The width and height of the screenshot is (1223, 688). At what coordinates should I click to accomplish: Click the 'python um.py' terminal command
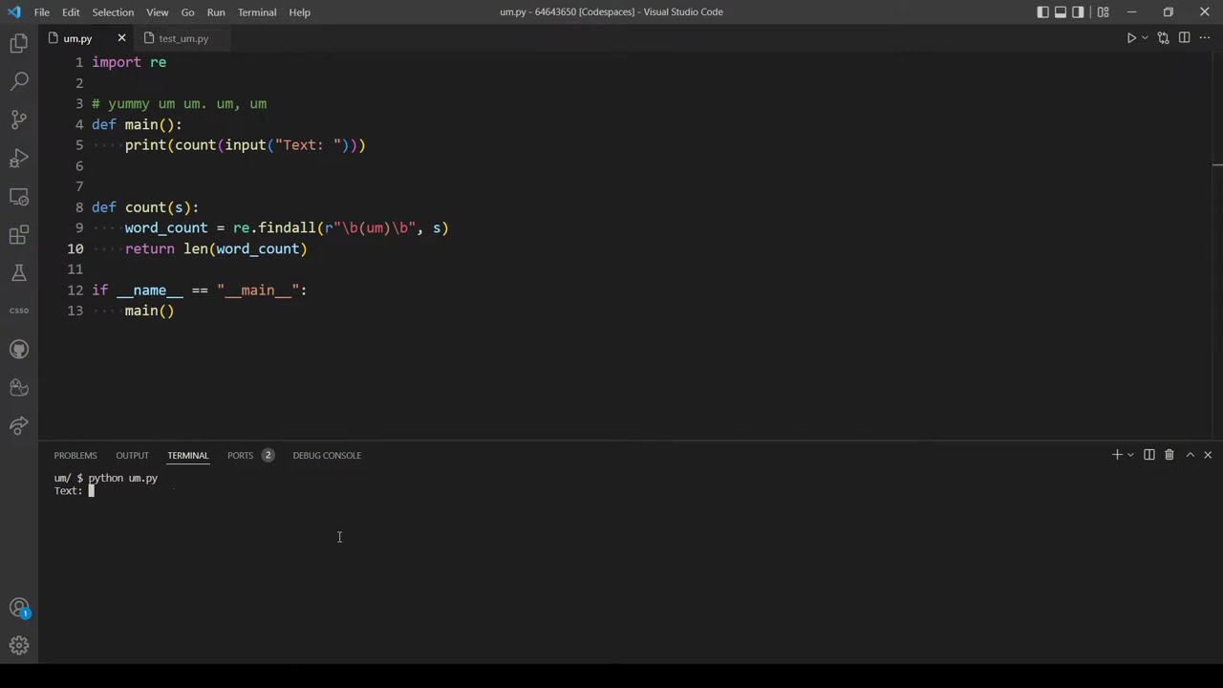click(123, 478)
